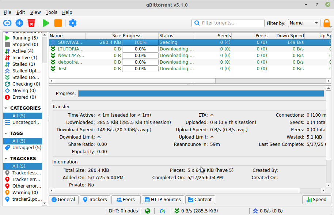Show the Speed graph tab
Screen dimensions: 334x215
coord(316,200)
